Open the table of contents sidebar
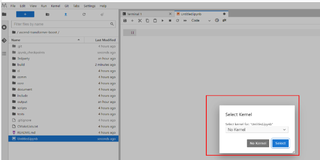Screen dimensions: 320x160 tap(4, 54)
